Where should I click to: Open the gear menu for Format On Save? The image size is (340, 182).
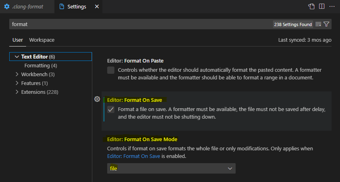coord(97,99)
